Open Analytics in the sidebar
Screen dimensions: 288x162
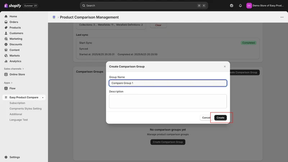[x=15, y=61]
